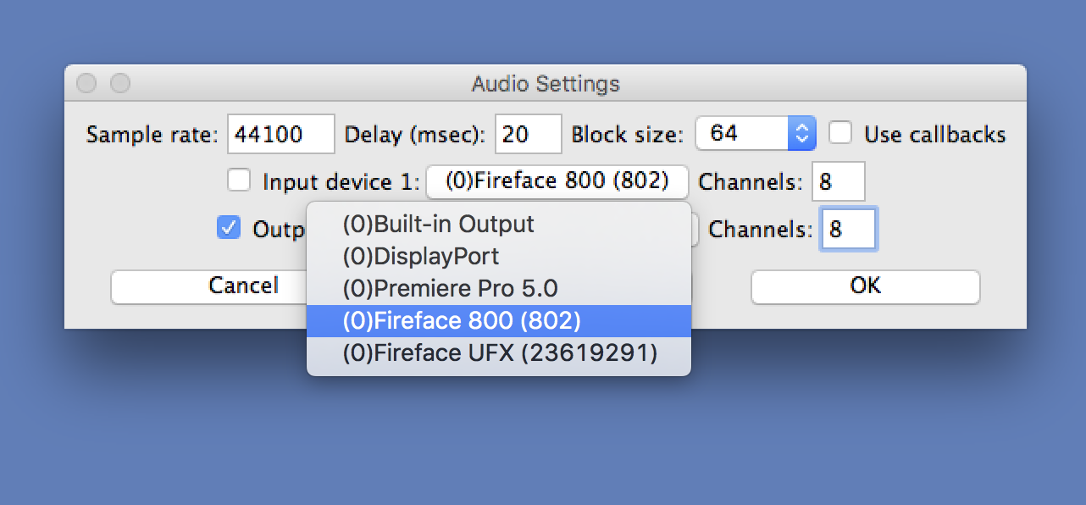This screenshot has height=505, width=1086.
Task: Uncheck the Output device checkbox
Action: [229, 228]
